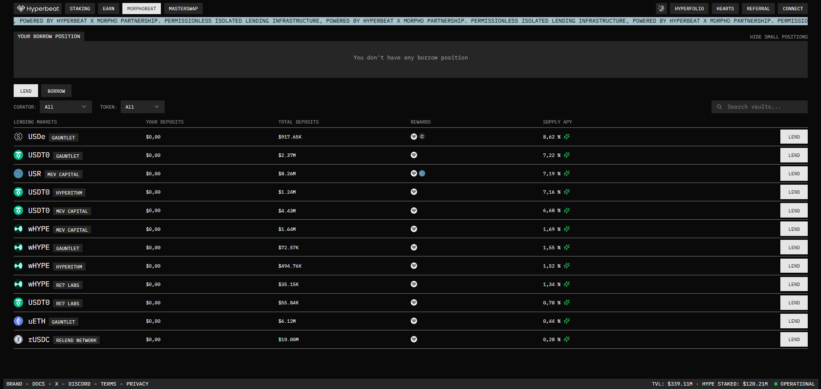Image resolution: width=821 pixels, height=389 pixels.
Task: Toggle dark mode with the moon icon
Action: pos(661,9)
